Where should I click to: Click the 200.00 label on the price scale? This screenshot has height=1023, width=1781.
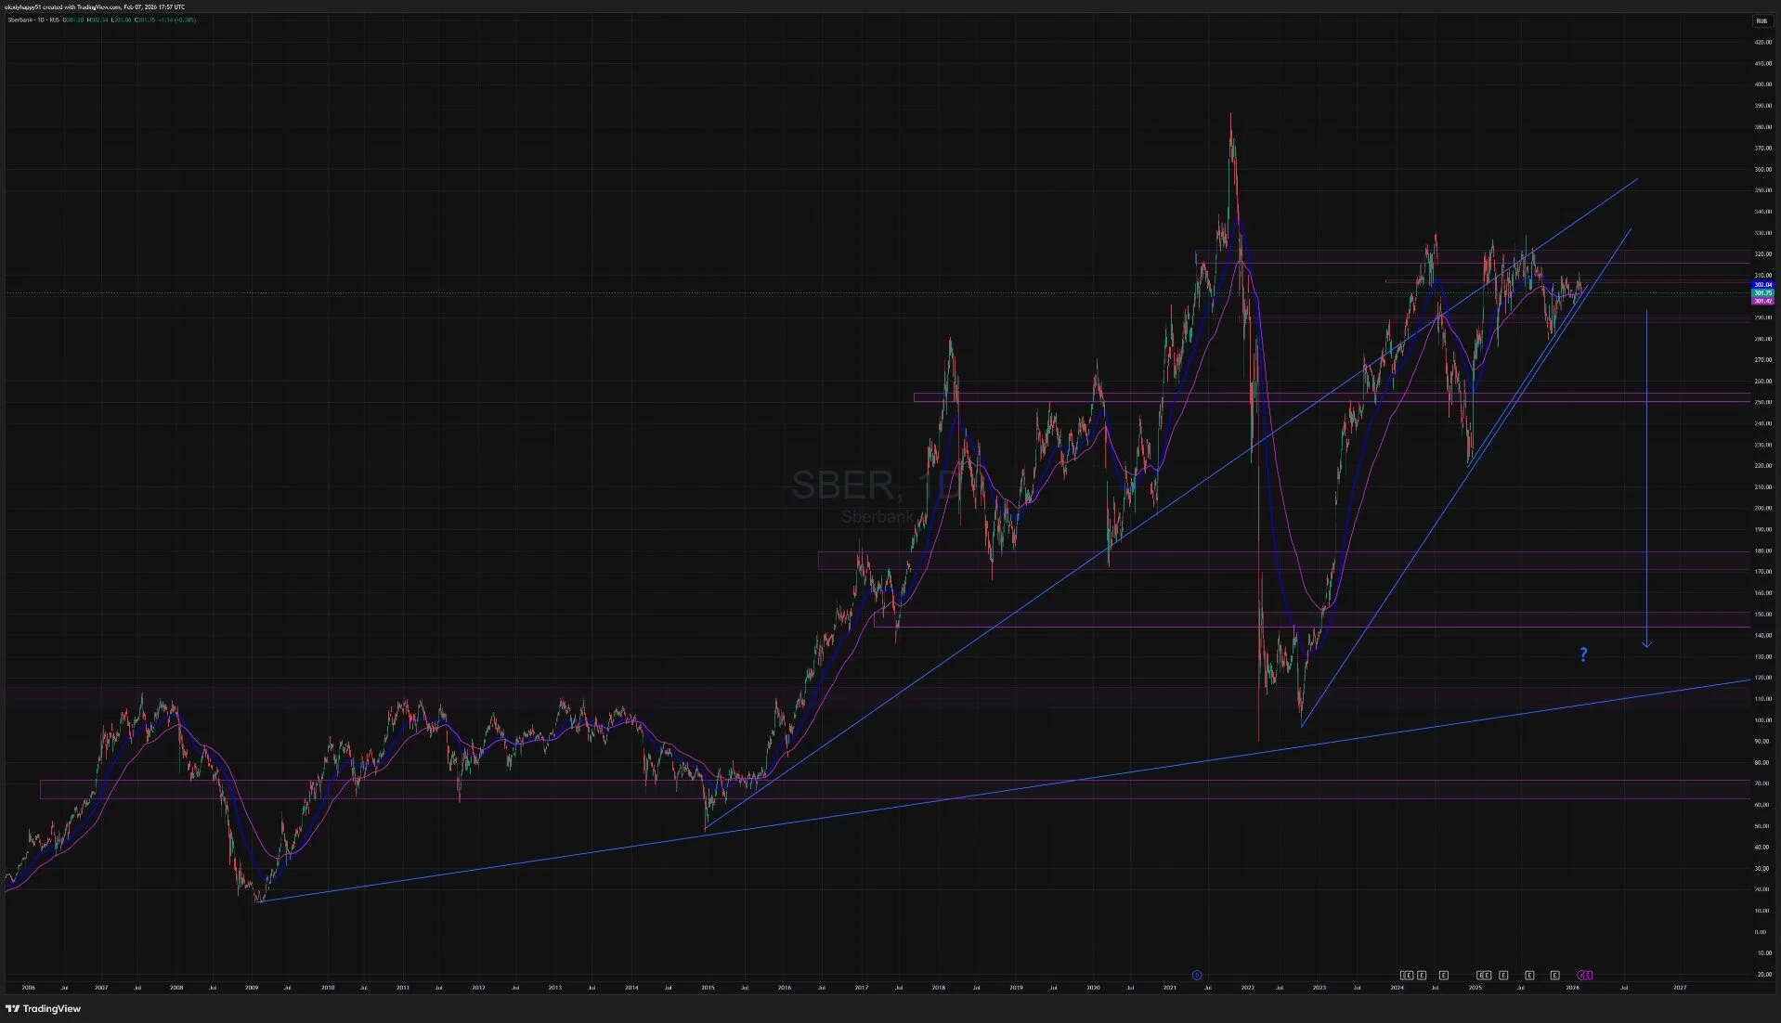click(1761, 509)
